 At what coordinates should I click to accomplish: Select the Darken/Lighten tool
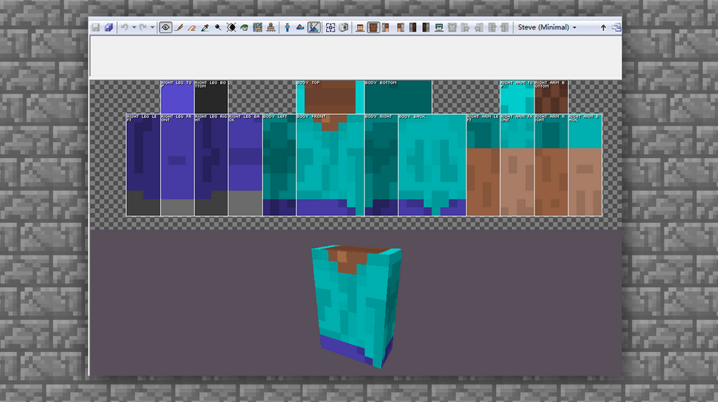click(231, 27)
